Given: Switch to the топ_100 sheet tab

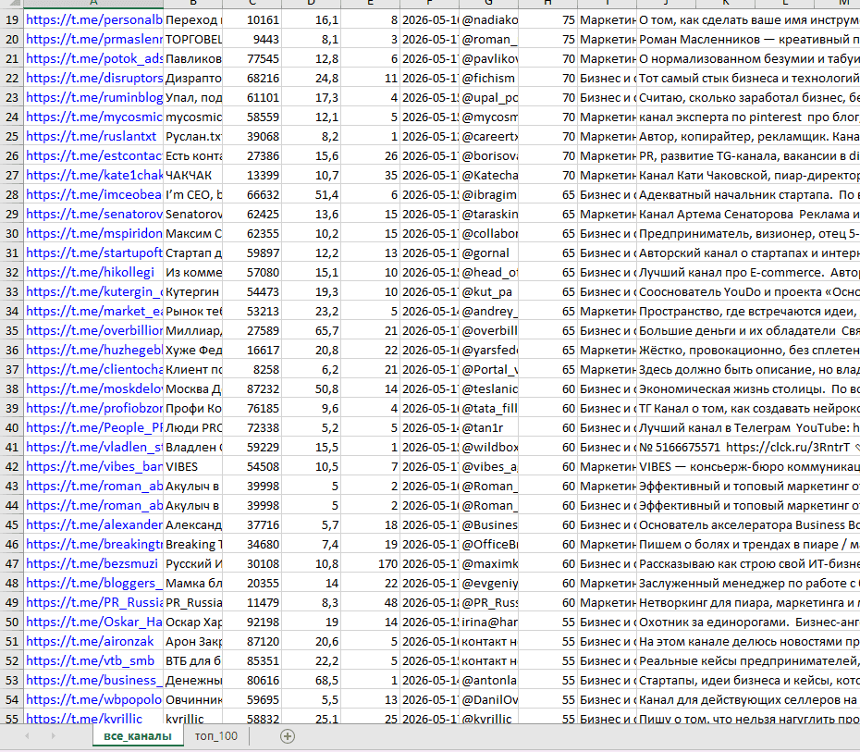Looking at the screenshot, I should (216, 736).
